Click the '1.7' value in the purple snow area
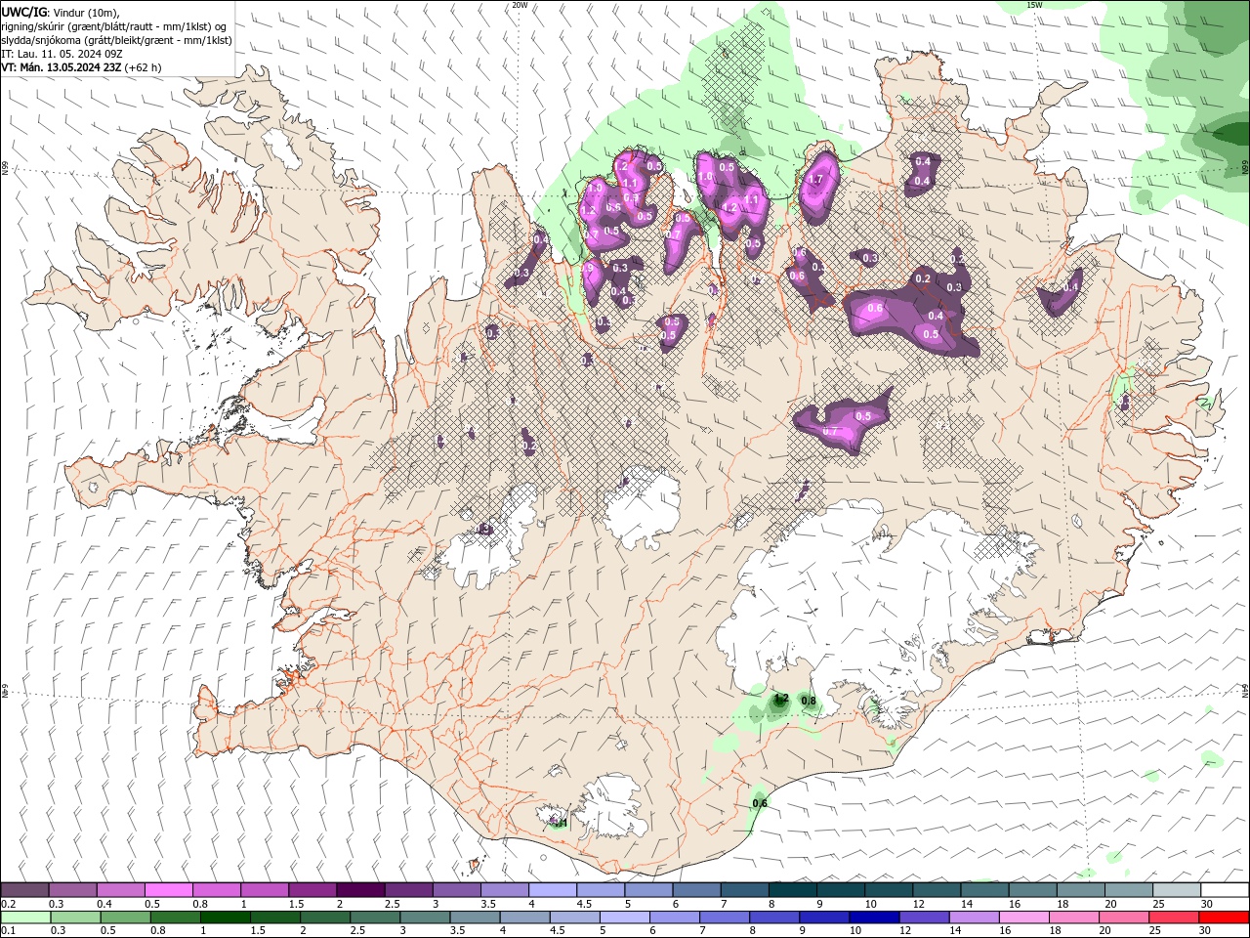Image resolution: width=1250 pixels, height=938 pixels. point(818,179)
